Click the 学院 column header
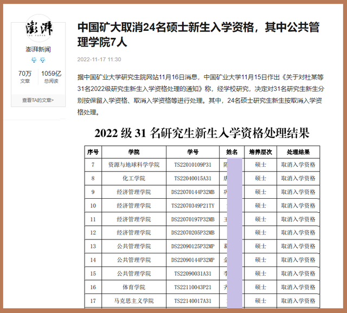347x313 pixels. pyautogui.click(x=134, y=152)
